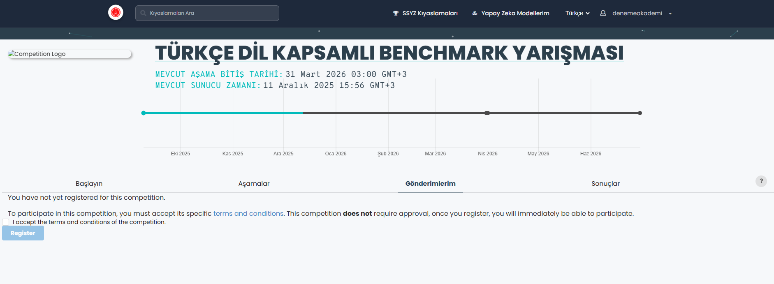Open the question mark help button
Viewport: 774px width, 284px height.
click(761, 181)
